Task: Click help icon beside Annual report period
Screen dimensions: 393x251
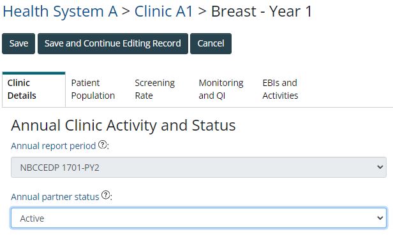Action: 102,145
